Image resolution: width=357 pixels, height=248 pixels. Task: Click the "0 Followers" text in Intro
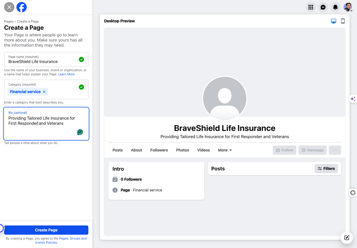pos(131,179)
